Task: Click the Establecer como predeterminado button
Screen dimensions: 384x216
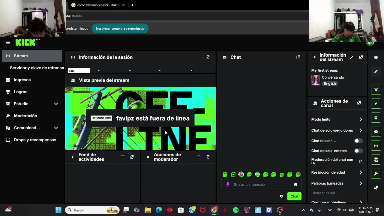Action: pos(120,28)
